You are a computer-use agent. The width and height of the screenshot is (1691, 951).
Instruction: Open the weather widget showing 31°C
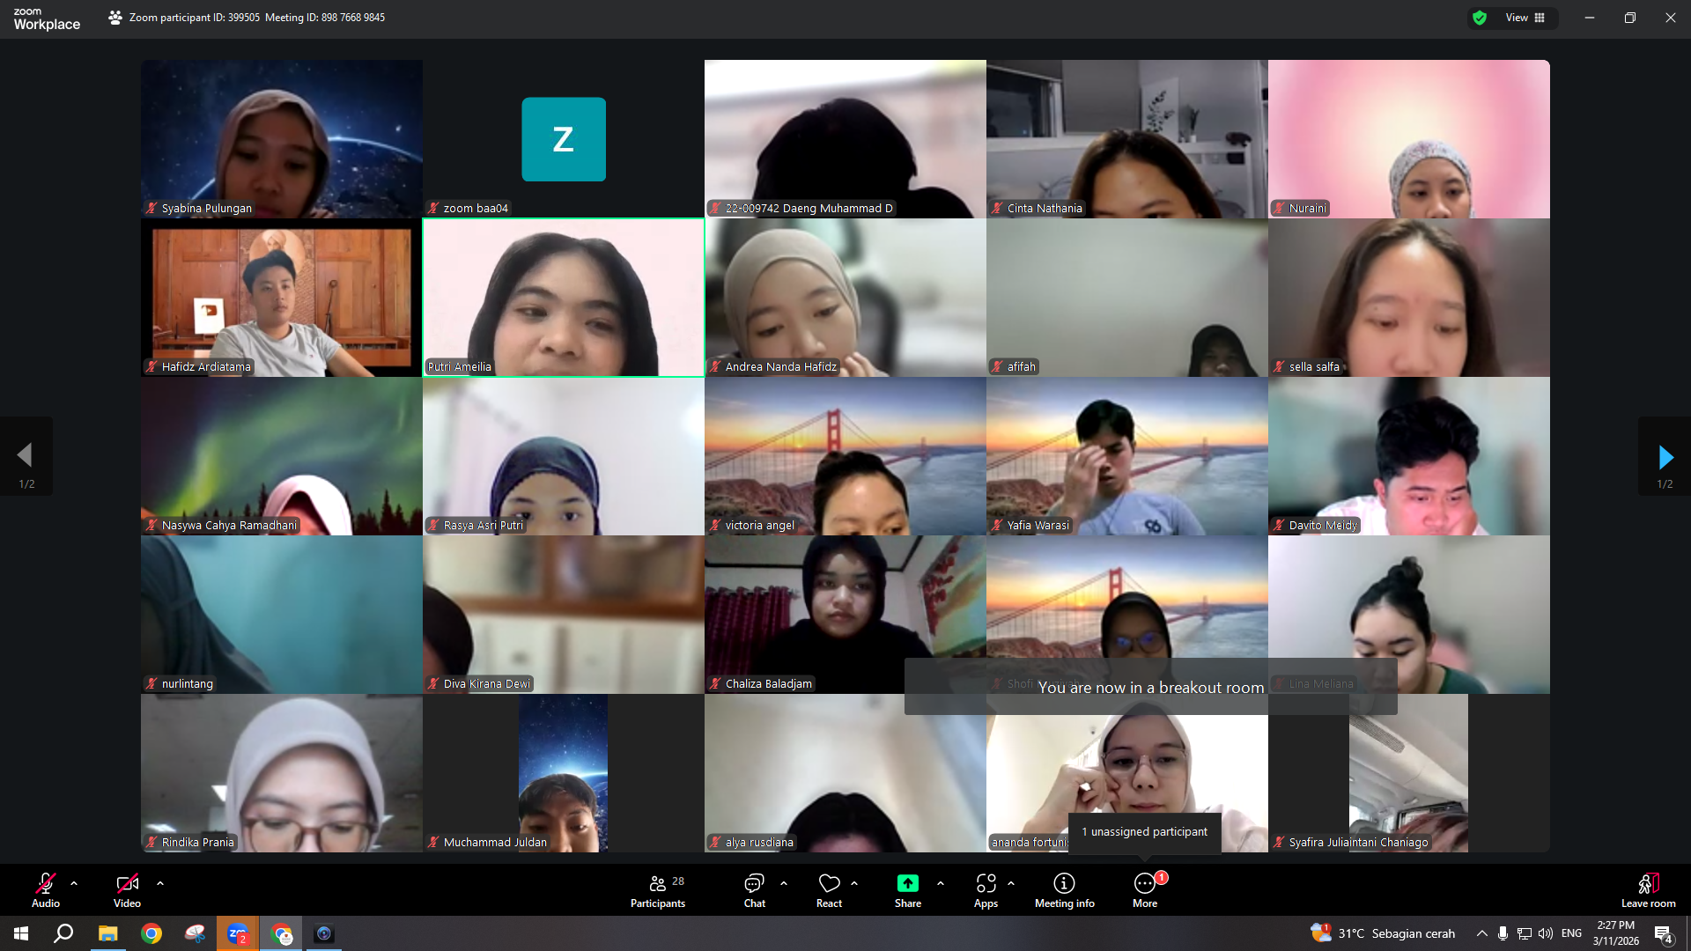pyautogui.click(x=1383, y=933)
